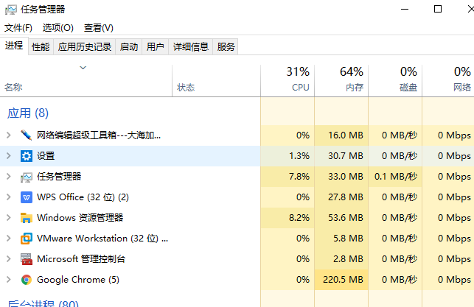Expand the 设置 process row

8,156
